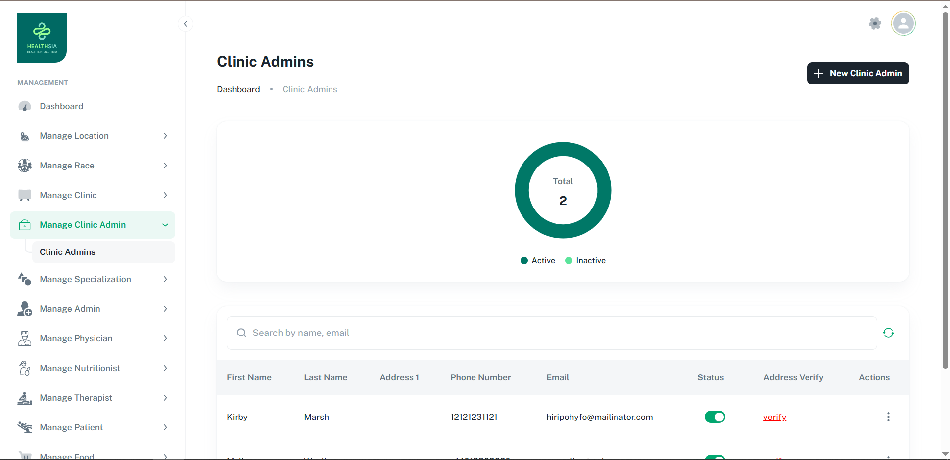
Task: Click the New Clinic Admin button
Action: coord(858,73)
